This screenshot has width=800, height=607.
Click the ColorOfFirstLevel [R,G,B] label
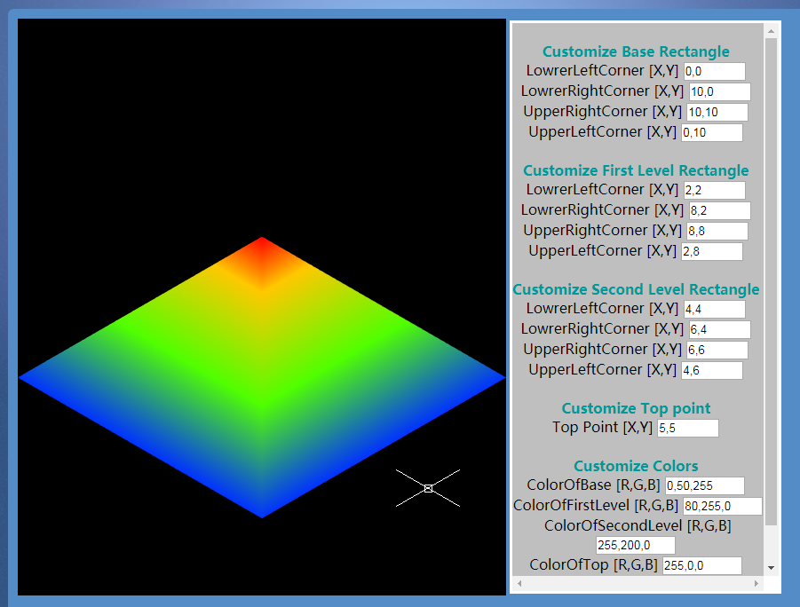pos(596,505)
